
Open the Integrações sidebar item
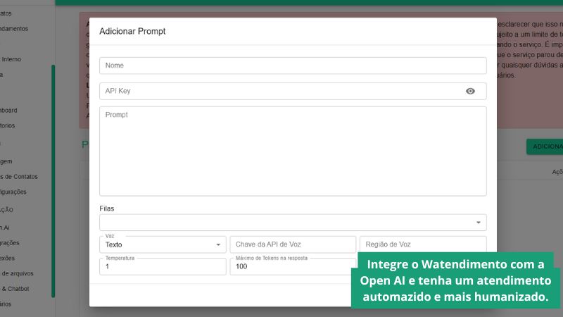click(9, 243)
